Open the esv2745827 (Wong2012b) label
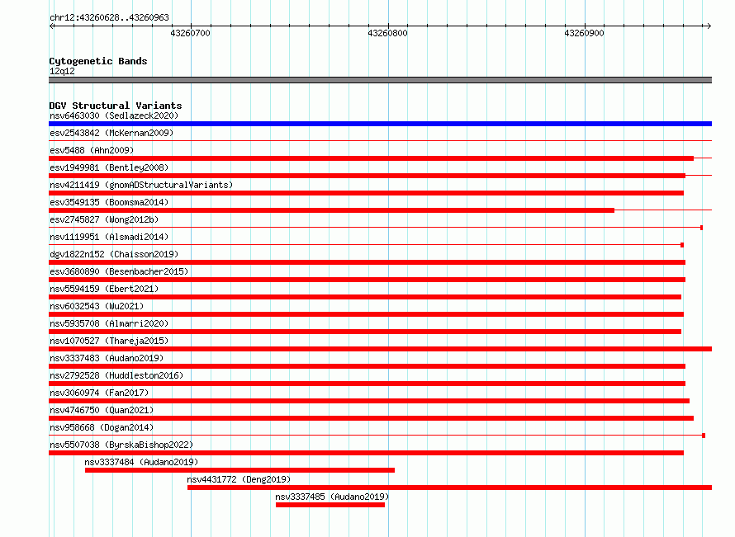735x537 pixels. (104, 219)
